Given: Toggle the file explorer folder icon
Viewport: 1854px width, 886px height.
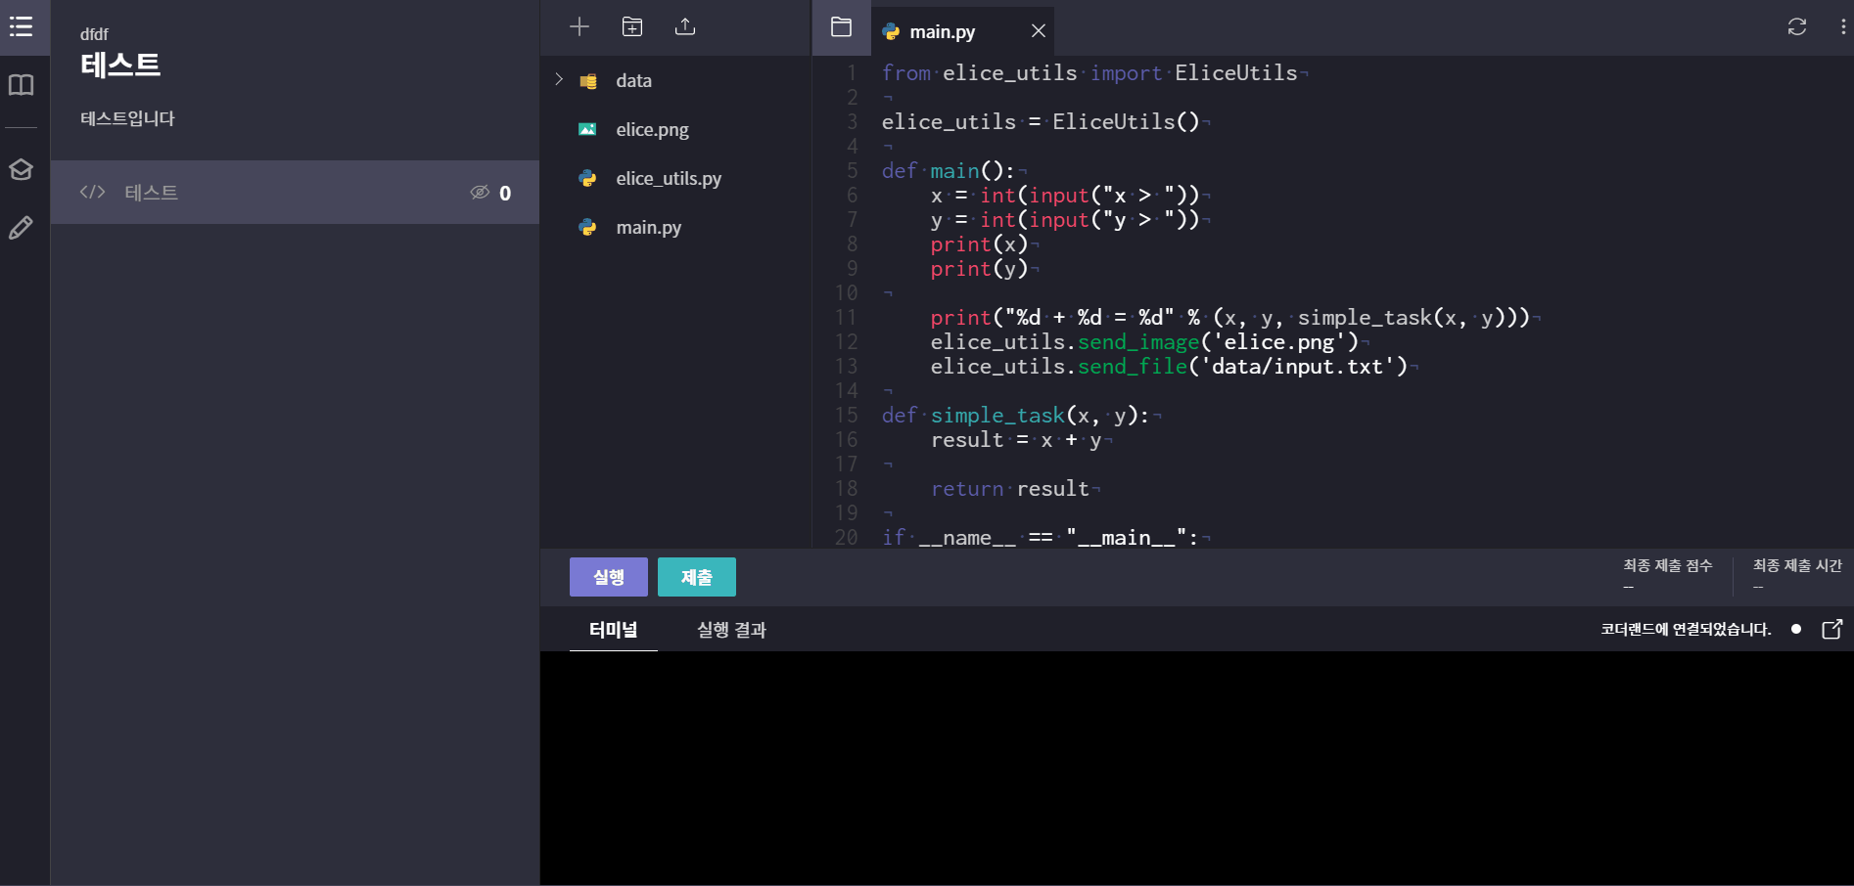Looking at the screenshot, I should 841,26.
